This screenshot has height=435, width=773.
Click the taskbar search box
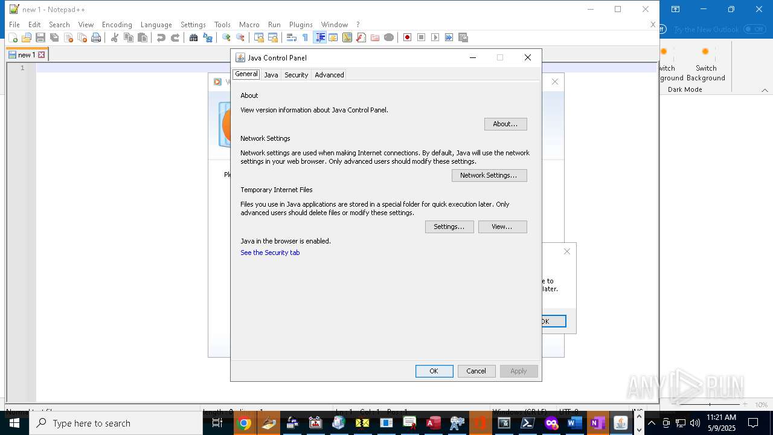pyautogui.click(x=116, y=423)
